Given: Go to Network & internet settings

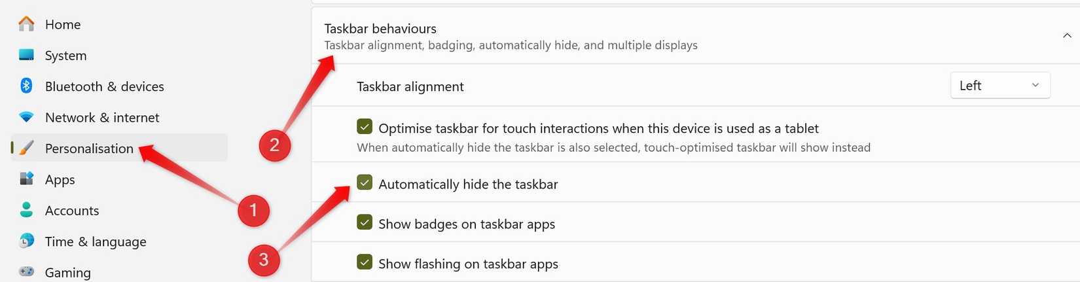Looking at the screenshot, I should pyautogui.click(x=102, y=118).
